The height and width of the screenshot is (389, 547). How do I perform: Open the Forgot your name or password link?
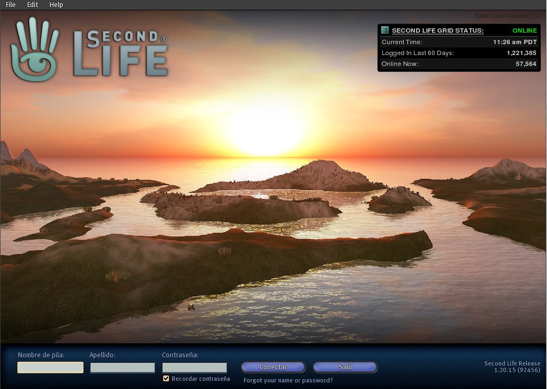coord(288,380)
